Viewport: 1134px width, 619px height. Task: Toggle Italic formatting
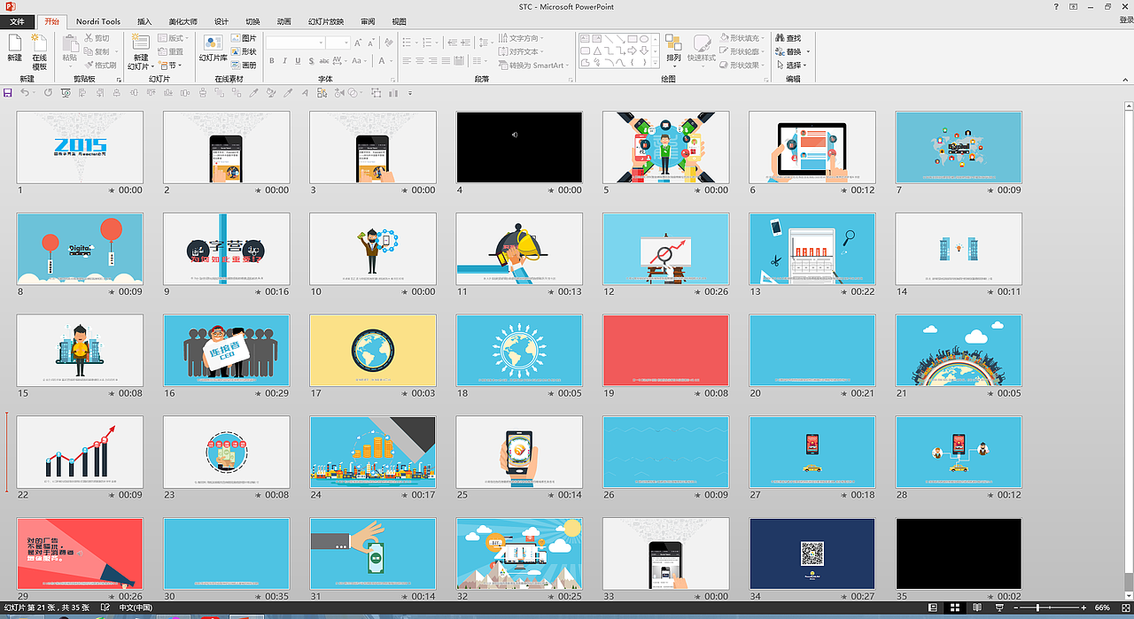(x=285, y=61)
